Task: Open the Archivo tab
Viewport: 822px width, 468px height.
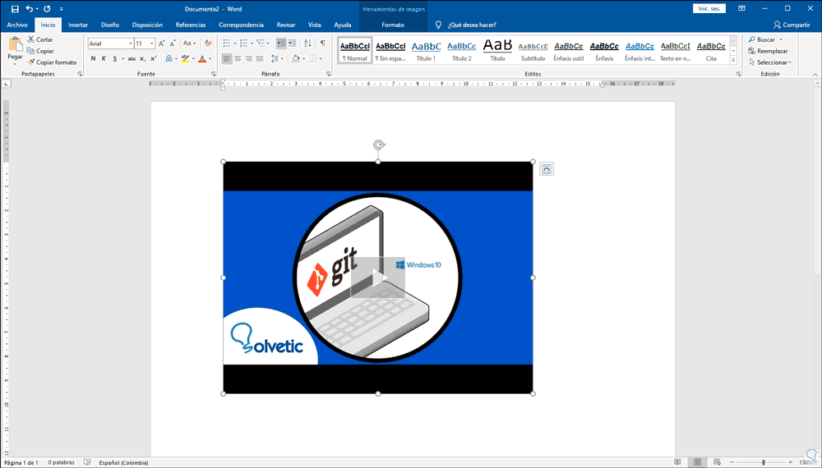Action: (x=17, y=25)
